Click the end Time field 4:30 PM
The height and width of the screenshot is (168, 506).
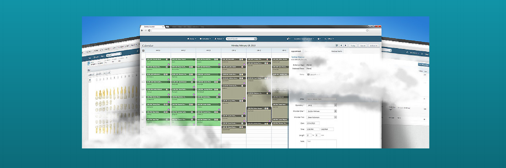click(327, 129)
